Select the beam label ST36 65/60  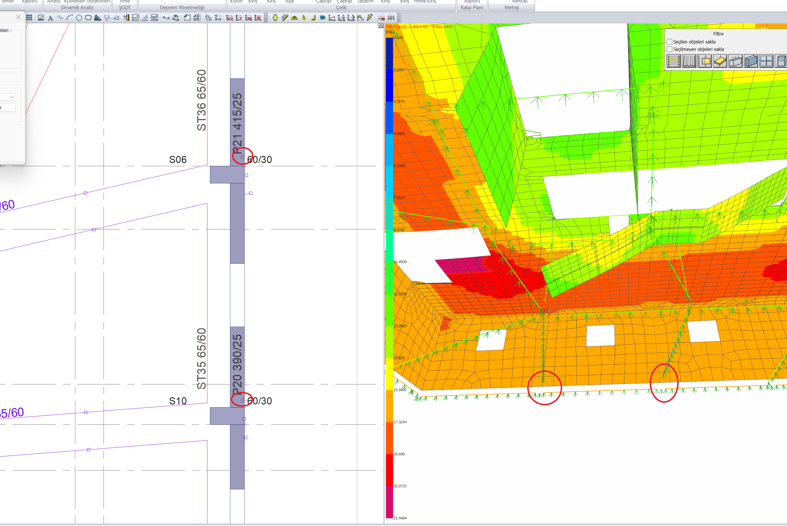click(x=201, y=100)
